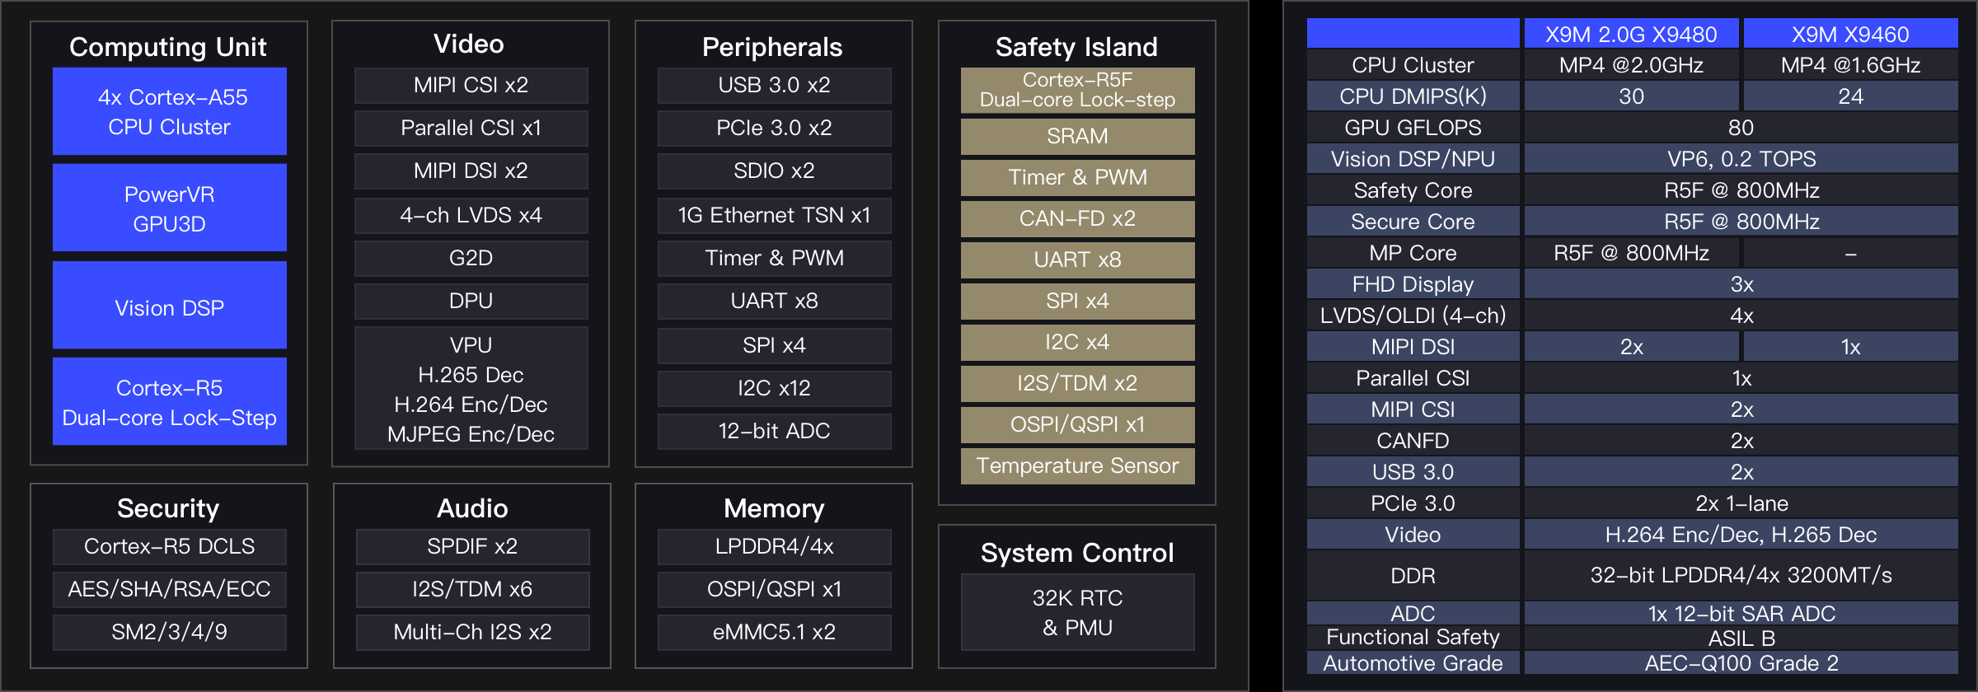
Task: Click eMMC5.1 x2 box
Action: (775, 633)
